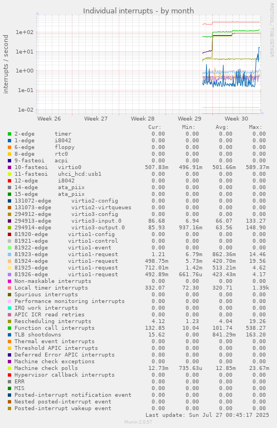Click the green swatch for Function call interrupts
This screenshot has height=428, width=277.
click(x=9, y=328)
